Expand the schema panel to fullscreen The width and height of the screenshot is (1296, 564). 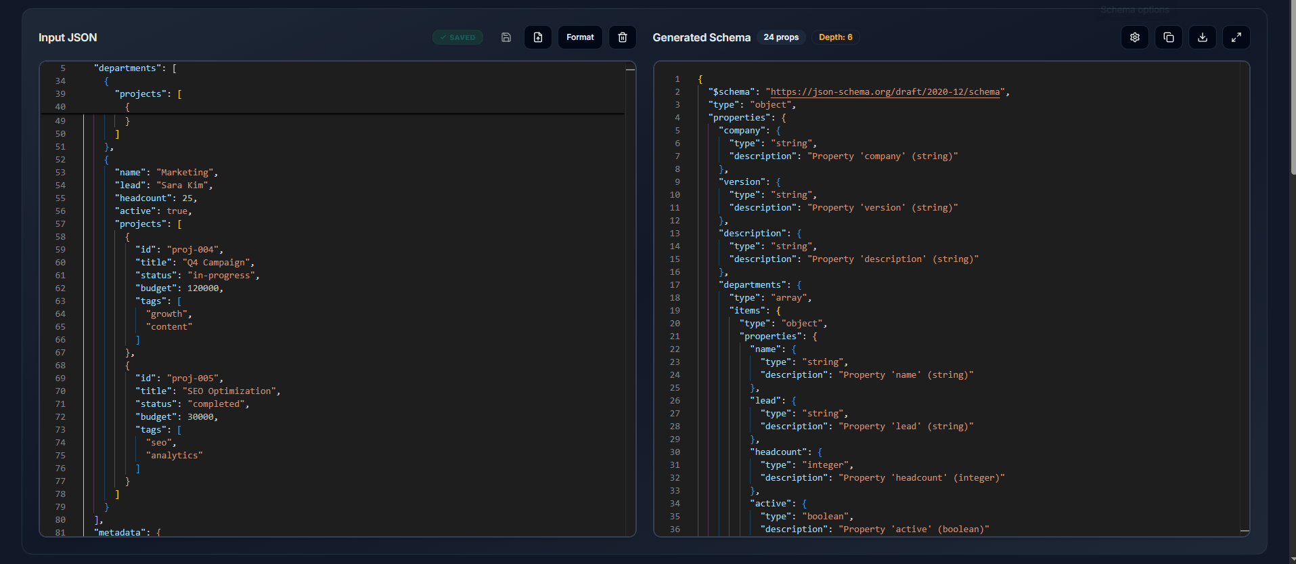[x=1236, y=37]
